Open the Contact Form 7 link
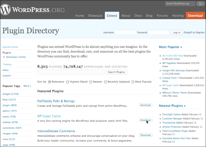206x147 pixels. point(170,78)
